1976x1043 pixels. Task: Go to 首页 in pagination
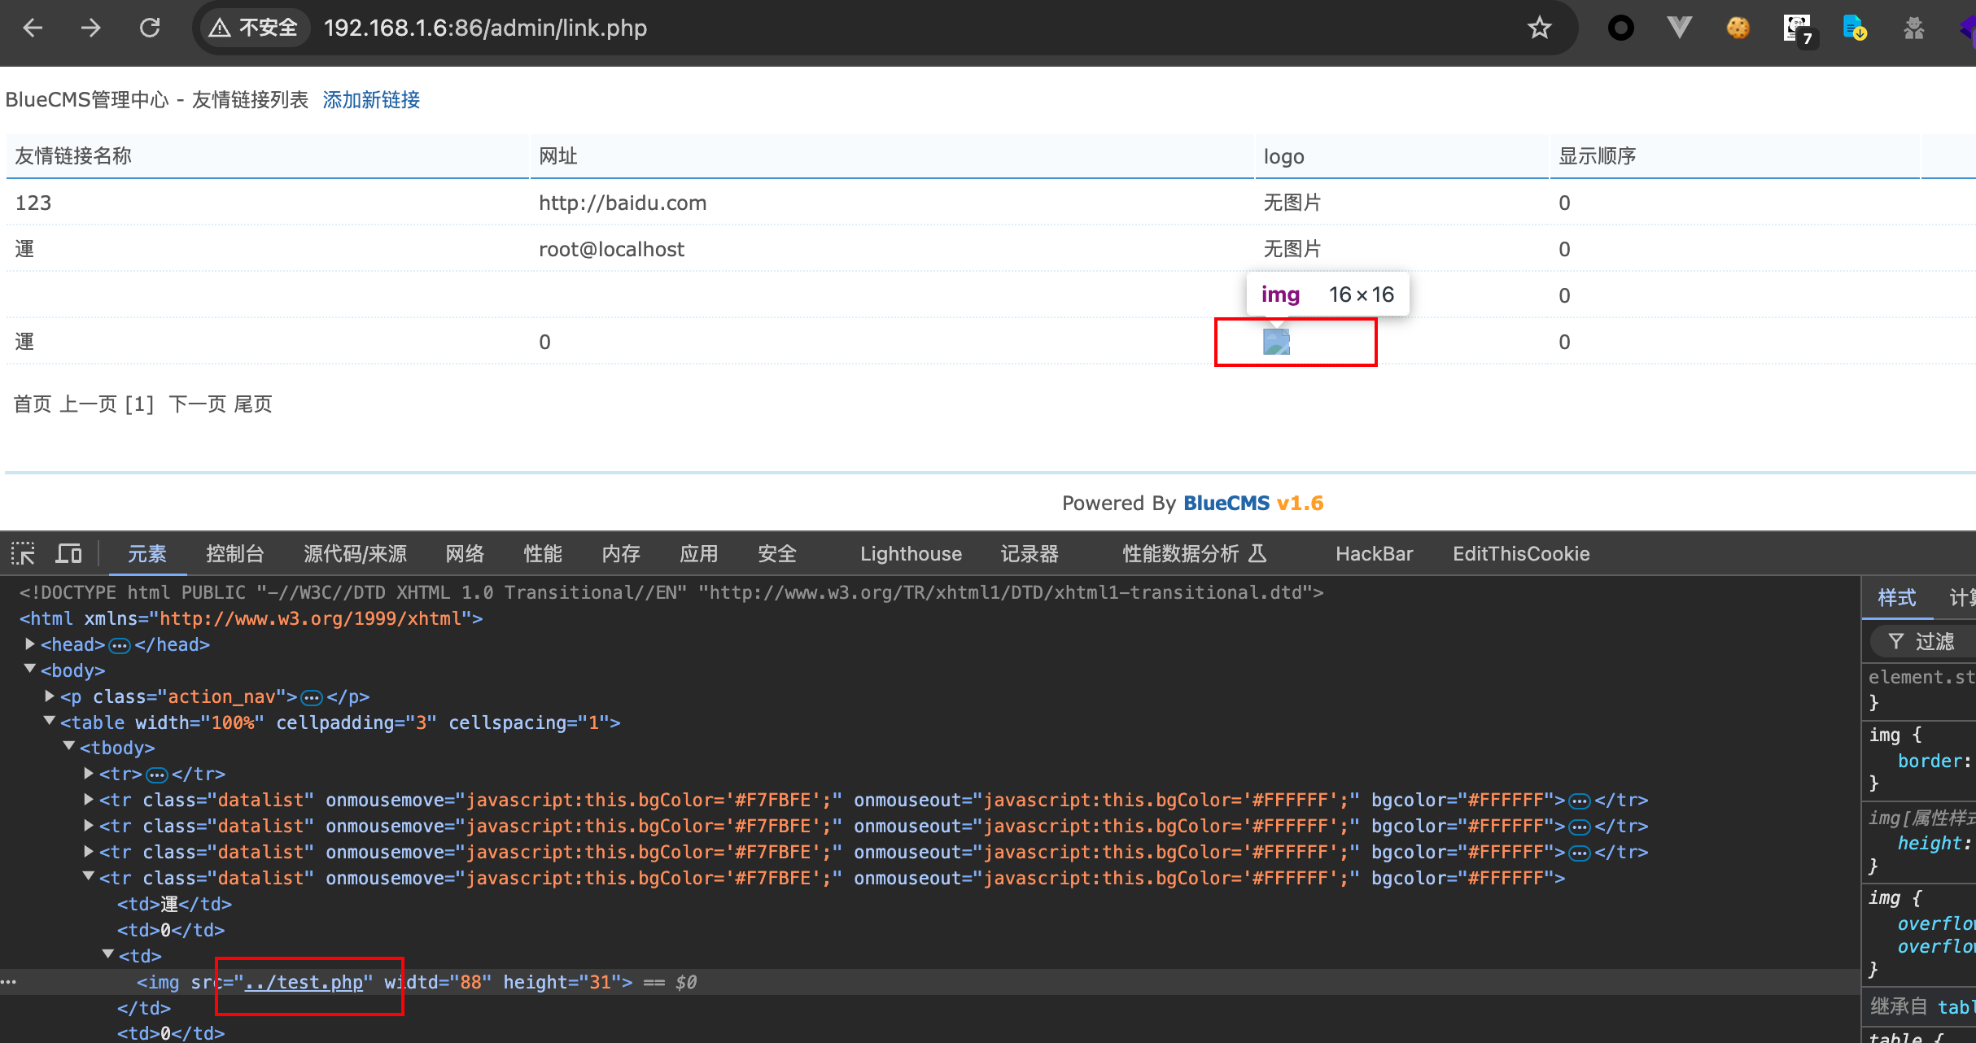(x=33, y=404)
